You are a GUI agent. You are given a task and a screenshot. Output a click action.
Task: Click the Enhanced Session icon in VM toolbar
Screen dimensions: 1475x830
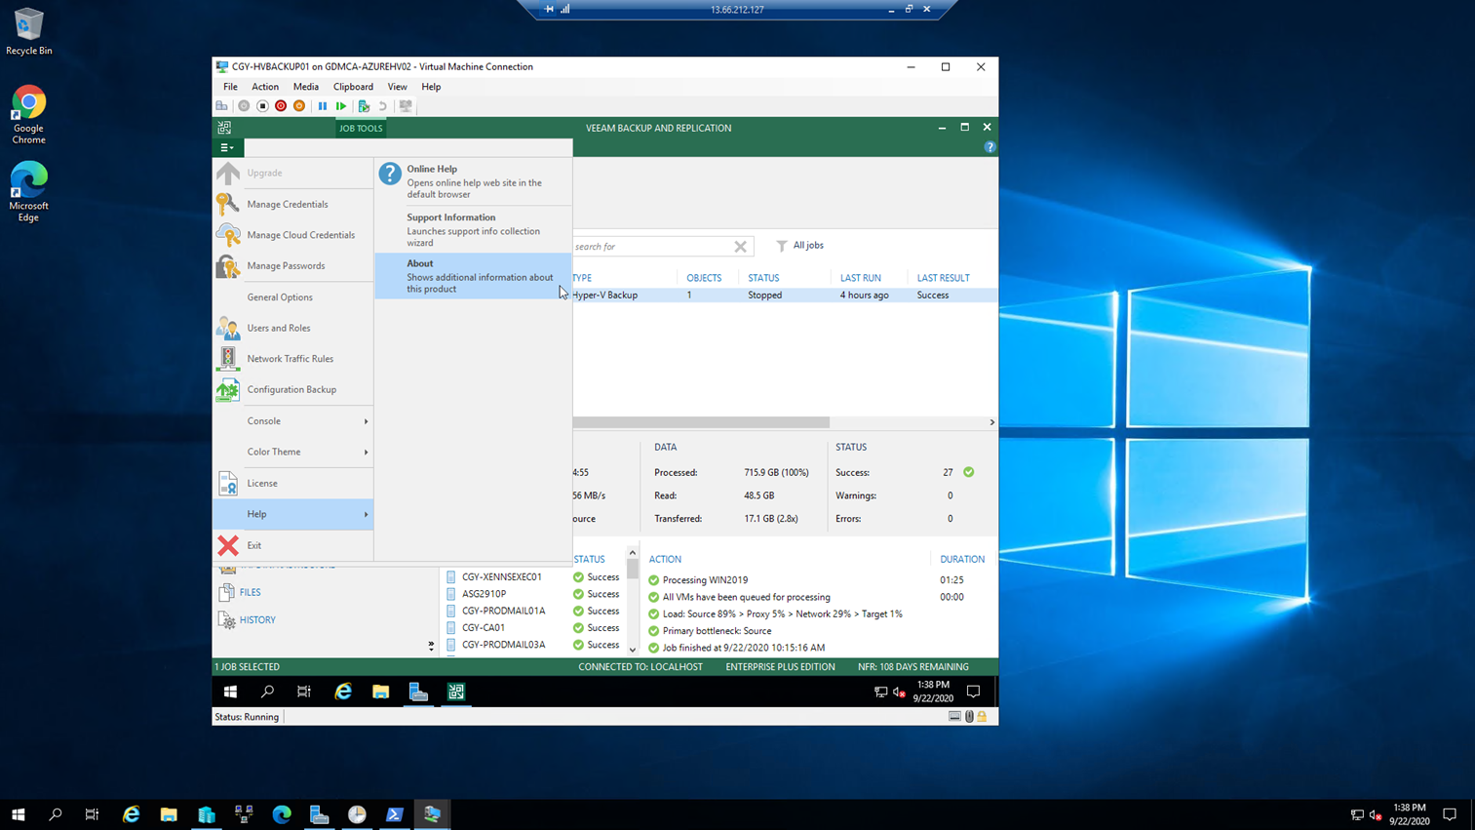coord(406,106)
